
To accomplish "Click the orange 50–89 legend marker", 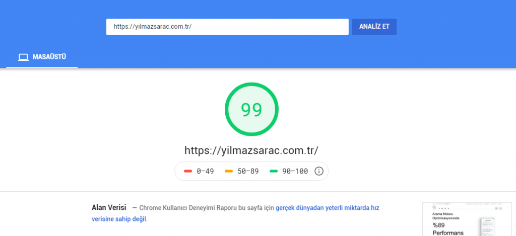I will coord(229,171).
